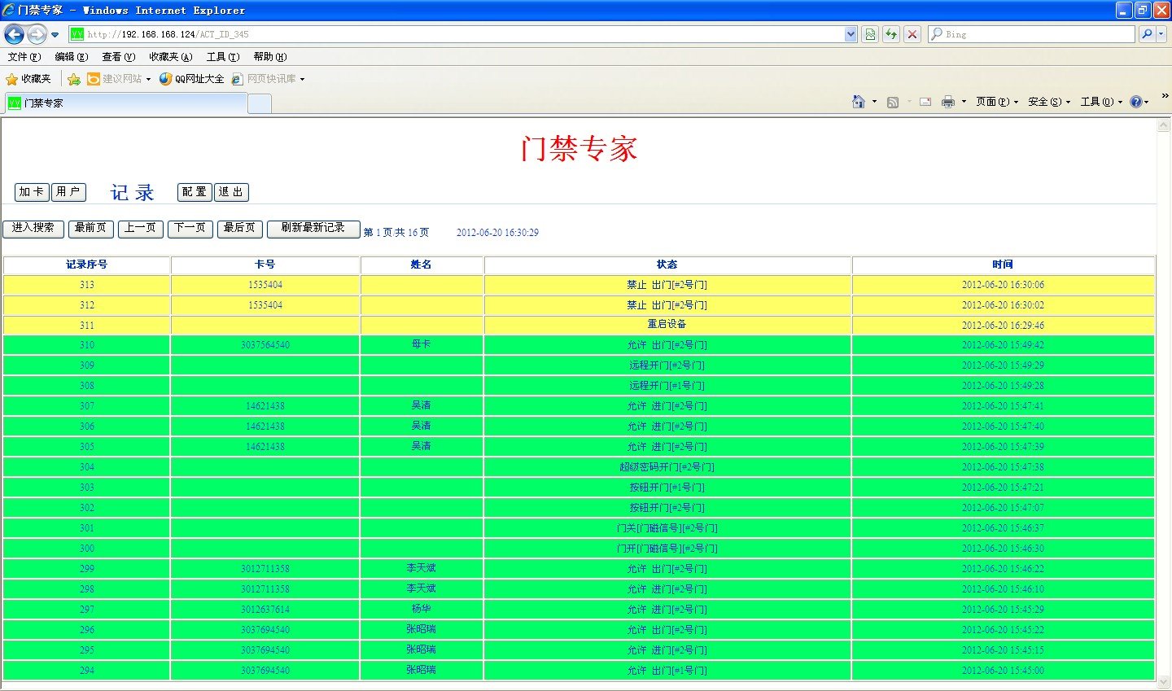
Task: Click the 进入搜索 button
Action: pos(33,229)
